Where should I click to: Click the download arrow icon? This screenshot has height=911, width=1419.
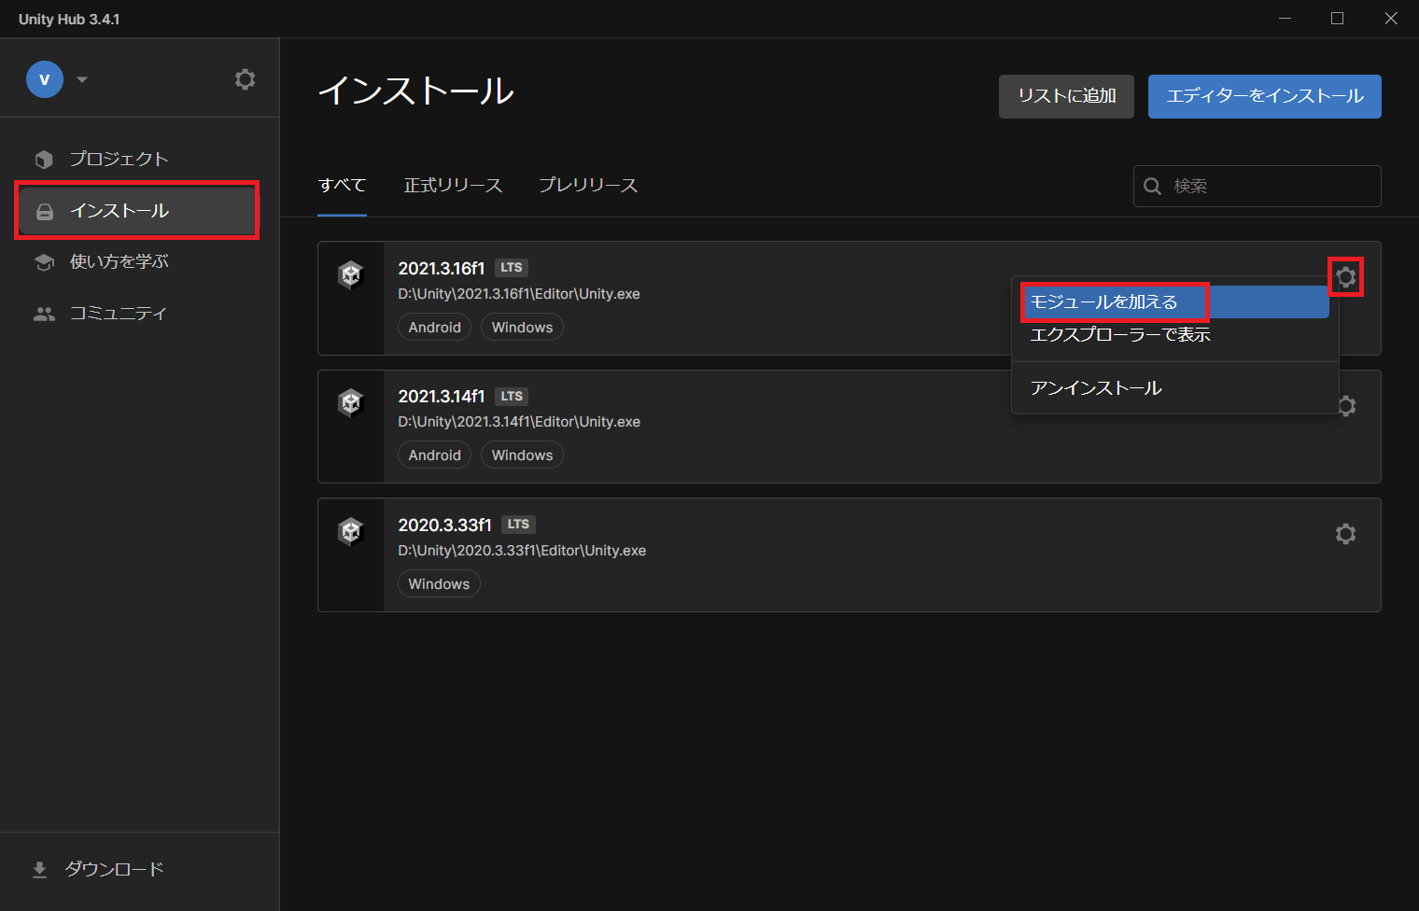click(39, 870)
